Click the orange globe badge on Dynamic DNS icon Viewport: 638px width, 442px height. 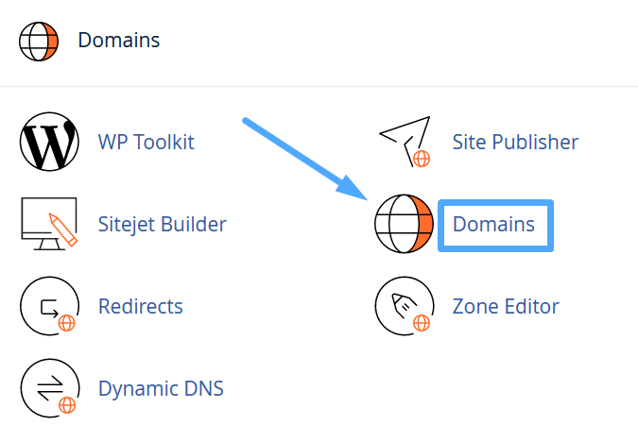pyautogui.click(x=67, y=404)
